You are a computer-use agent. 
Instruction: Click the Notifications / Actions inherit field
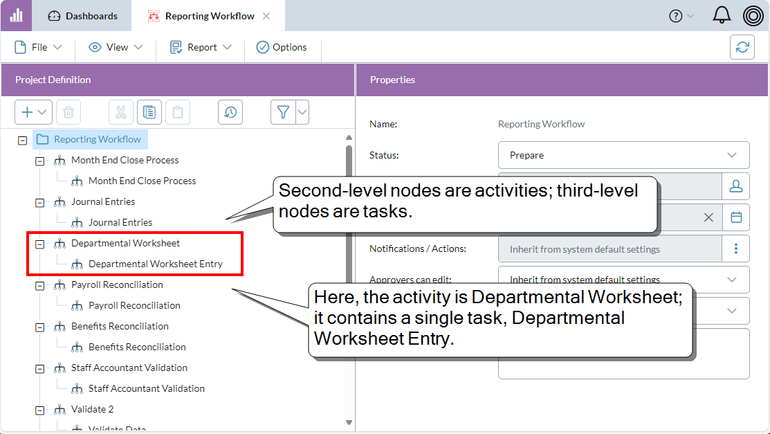click(610, 248)
